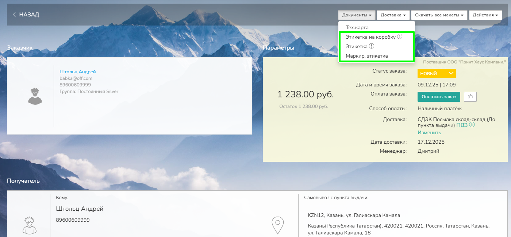Select Тех.карта from the documents menu
Image resolution: width=511 pixels, height=237 pixels.
(x=357, y=27)
